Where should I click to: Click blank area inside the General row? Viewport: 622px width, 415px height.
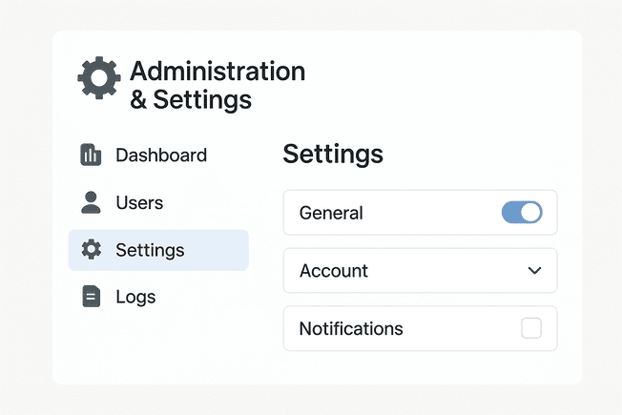pos(429,213)
